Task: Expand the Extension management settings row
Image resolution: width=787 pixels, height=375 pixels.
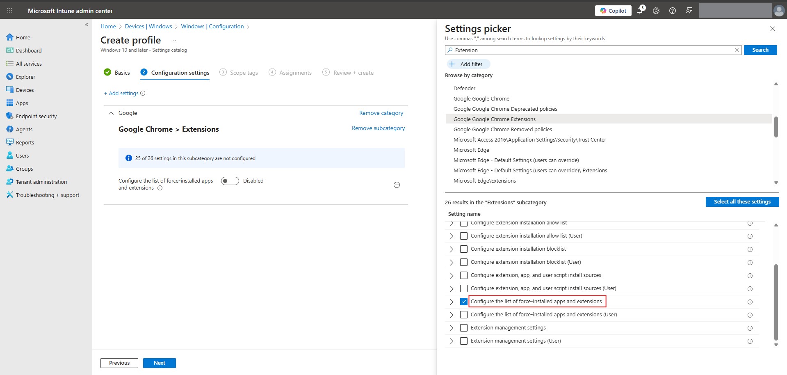Action: click(x=452, y=328)
